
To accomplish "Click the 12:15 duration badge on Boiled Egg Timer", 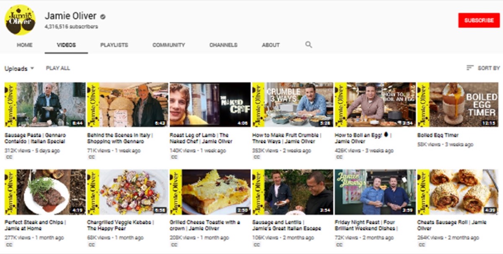I will click(490, 123).
